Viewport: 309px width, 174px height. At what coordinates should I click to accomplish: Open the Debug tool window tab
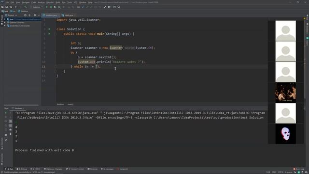[x=22, y=169]
